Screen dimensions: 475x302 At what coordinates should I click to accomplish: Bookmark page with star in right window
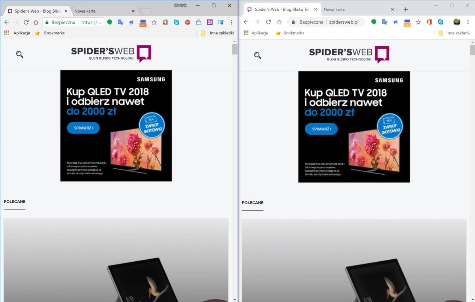[418, 22]
